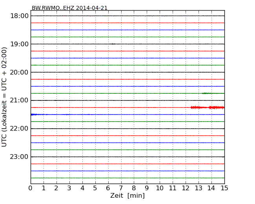Click the red seismic event burst after 21:00
255x204 pixels.
pyautogui.click(x=208, y=107)
